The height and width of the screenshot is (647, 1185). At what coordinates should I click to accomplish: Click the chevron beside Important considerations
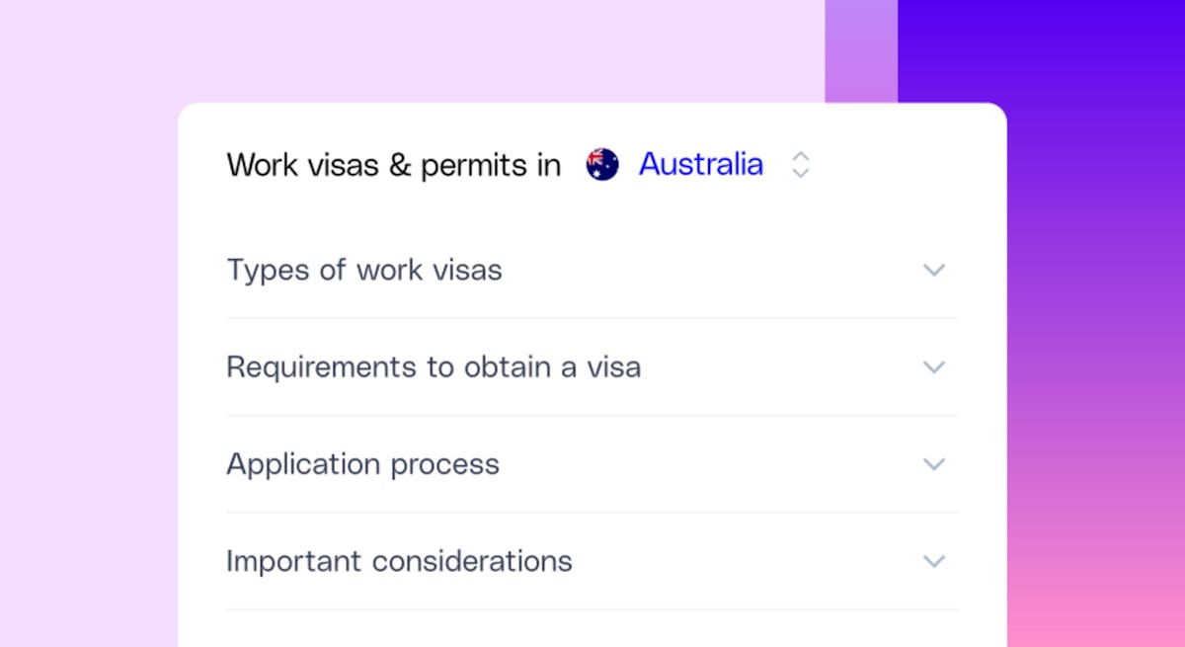click(x=934, y=560)
